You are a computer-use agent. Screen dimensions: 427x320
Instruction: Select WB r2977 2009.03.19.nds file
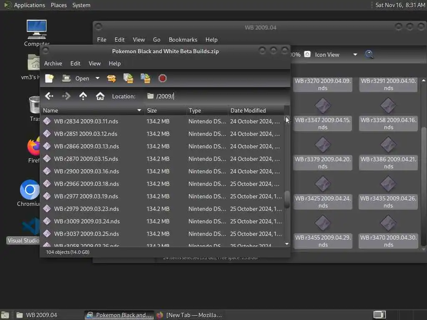pyautogui.click(x=162, y=197)
